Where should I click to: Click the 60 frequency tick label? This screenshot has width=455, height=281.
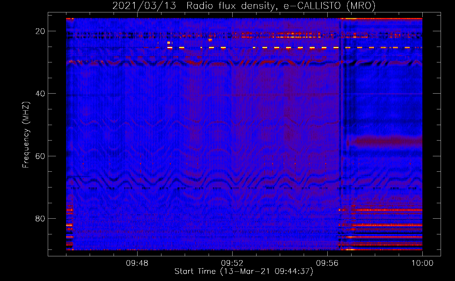[40, 156]
